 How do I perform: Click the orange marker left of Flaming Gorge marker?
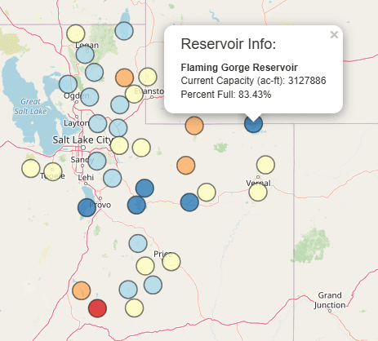(x=194, y=126)
